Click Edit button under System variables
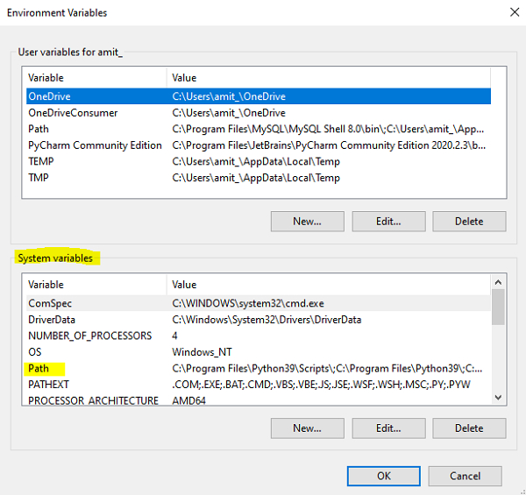 [x=387, y=428]
